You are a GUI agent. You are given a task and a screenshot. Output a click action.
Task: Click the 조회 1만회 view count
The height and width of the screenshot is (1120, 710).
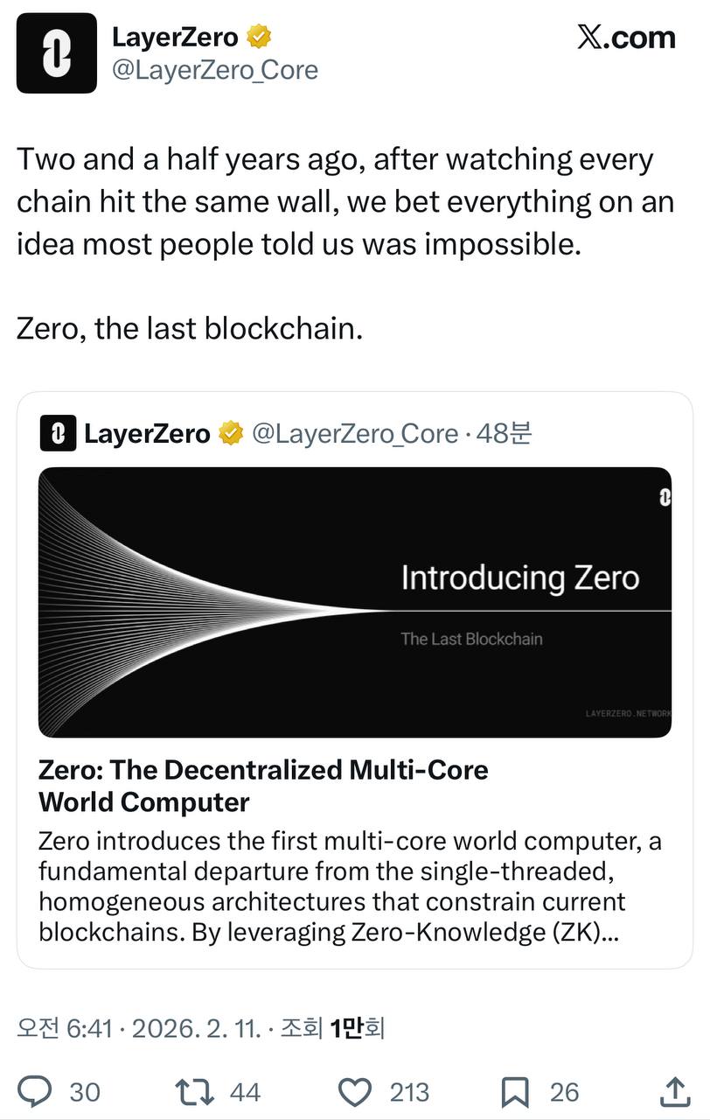[332, 1028]
